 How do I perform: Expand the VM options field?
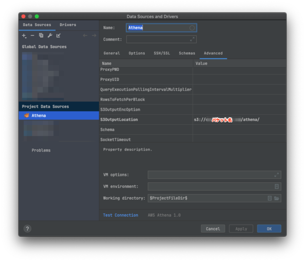(x=276, y=175)
